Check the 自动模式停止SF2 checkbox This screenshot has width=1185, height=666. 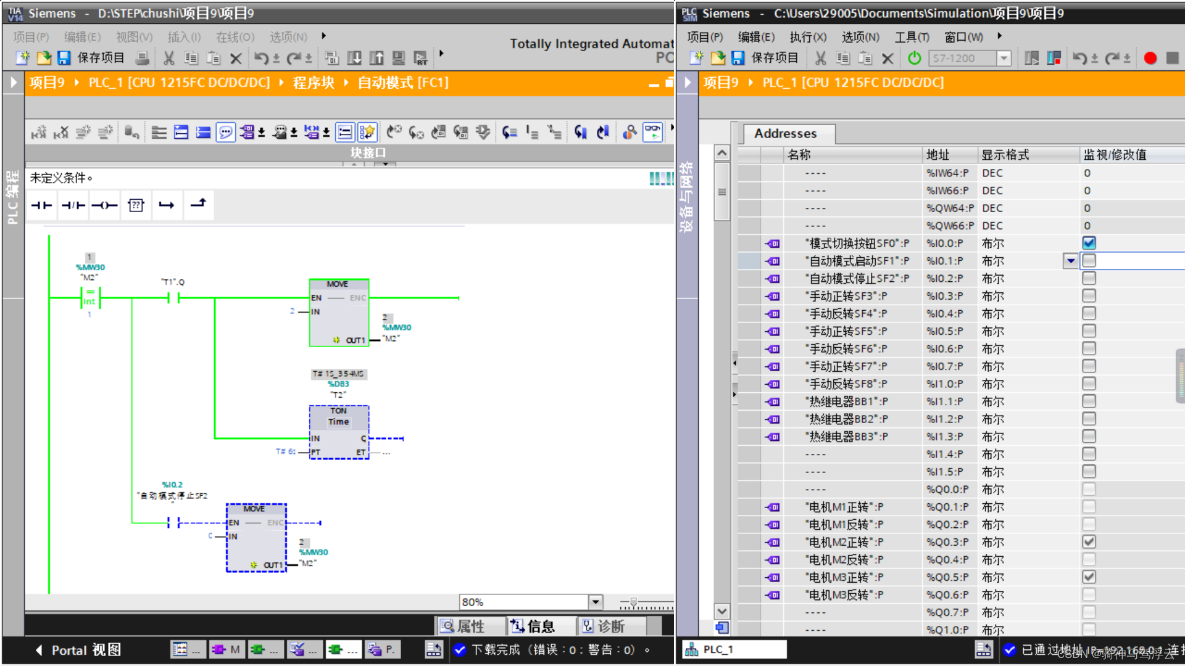pos(1089,278)
